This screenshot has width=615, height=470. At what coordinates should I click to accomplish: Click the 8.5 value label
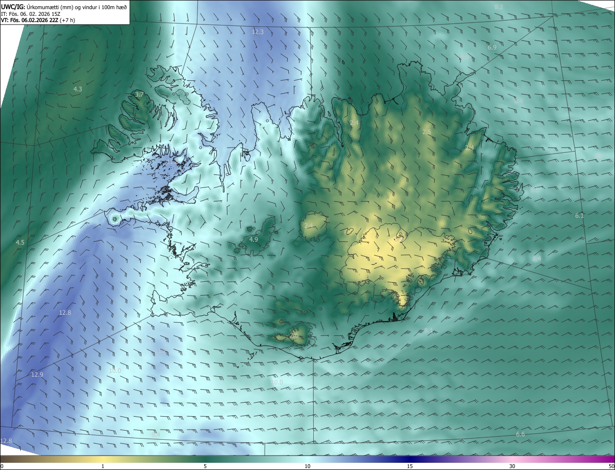[534, 190]
